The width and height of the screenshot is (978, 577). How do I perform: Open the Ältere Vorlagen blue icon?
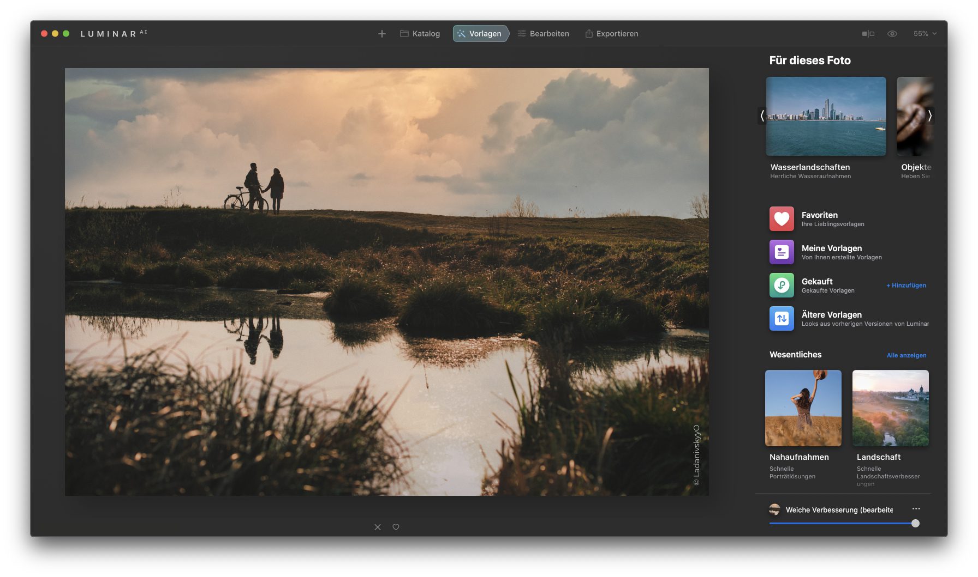pyautogui.click(x=782, y=319)
